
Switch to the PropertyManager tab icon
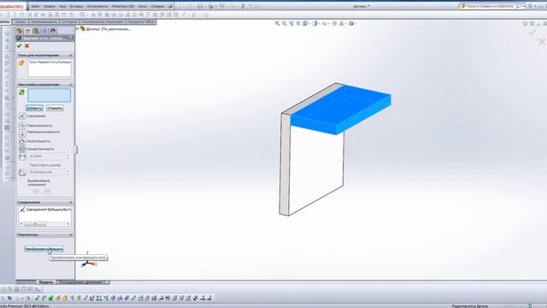27,31
